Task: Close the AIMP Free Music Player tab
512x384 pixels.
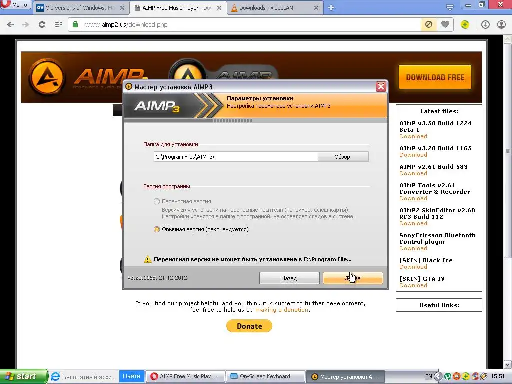Action: [219, 8]
